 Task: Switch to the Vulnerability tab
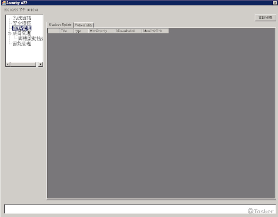[x=83, y=25]
